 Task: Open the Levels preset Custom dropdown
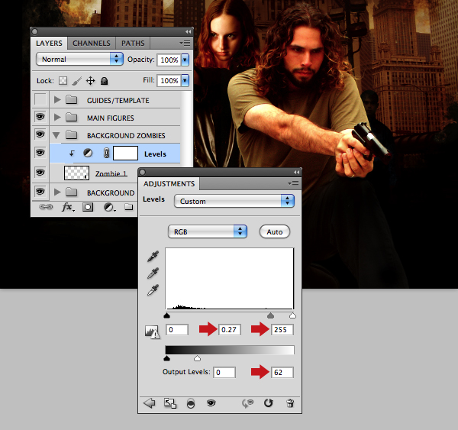(234, 201)
